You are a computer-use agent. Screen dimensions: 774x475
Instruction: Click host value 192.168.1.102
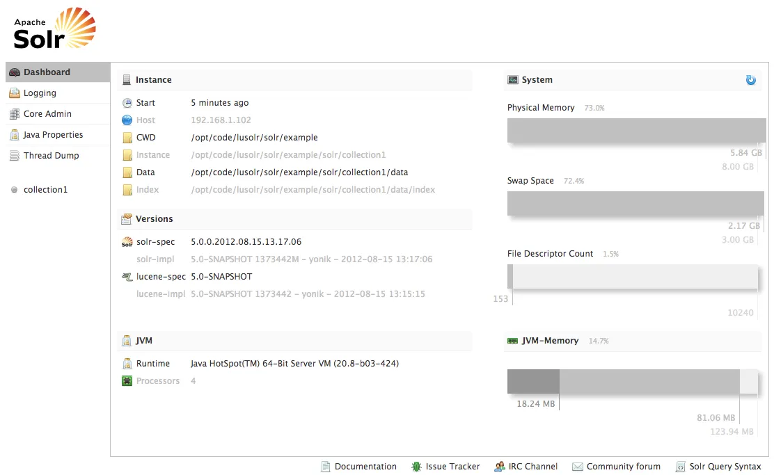pos(221,120)
